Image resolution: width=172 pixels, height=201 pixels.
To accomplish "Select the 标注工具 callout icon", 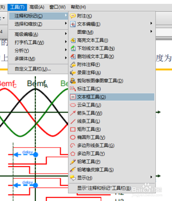I will [x=73, y=89].
